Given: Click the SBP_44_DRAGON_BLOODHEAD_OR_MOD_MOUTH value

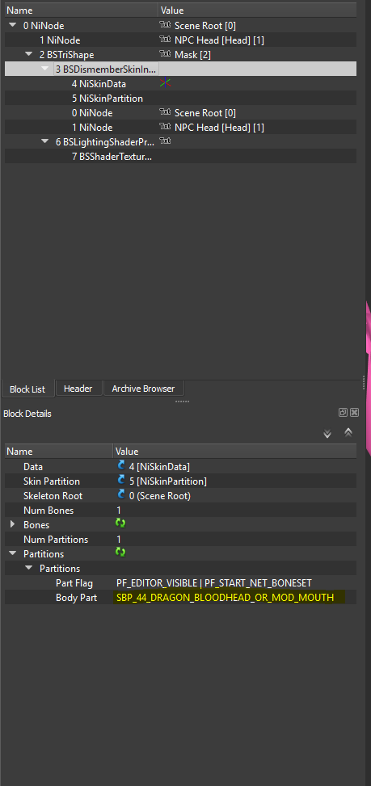Looking at the screenshot, I should [226, 598].
